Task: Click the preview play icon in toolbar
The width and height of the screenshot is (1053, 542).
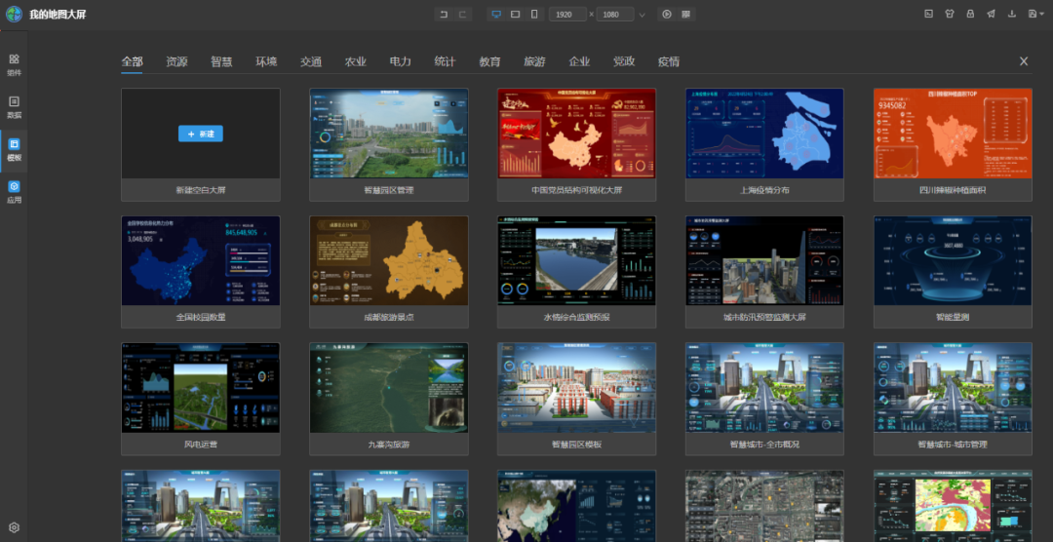Action: [x=667, y=14]
